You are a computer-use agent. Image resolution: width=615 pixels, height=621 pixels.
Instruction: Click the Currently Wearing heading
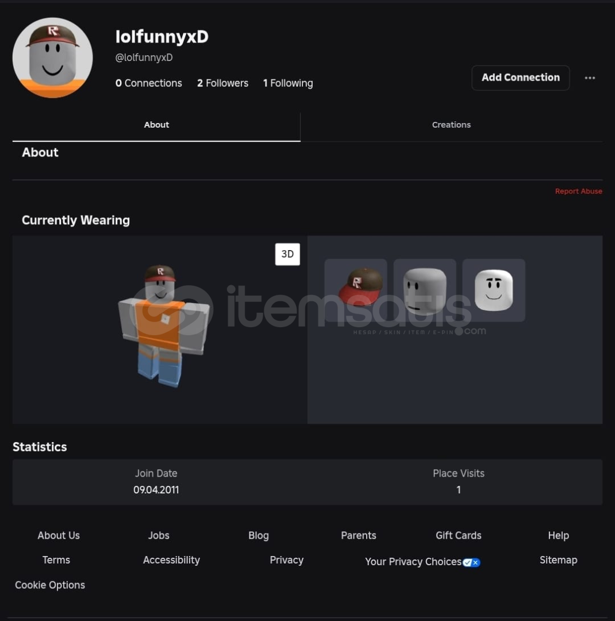coord(76,220)
